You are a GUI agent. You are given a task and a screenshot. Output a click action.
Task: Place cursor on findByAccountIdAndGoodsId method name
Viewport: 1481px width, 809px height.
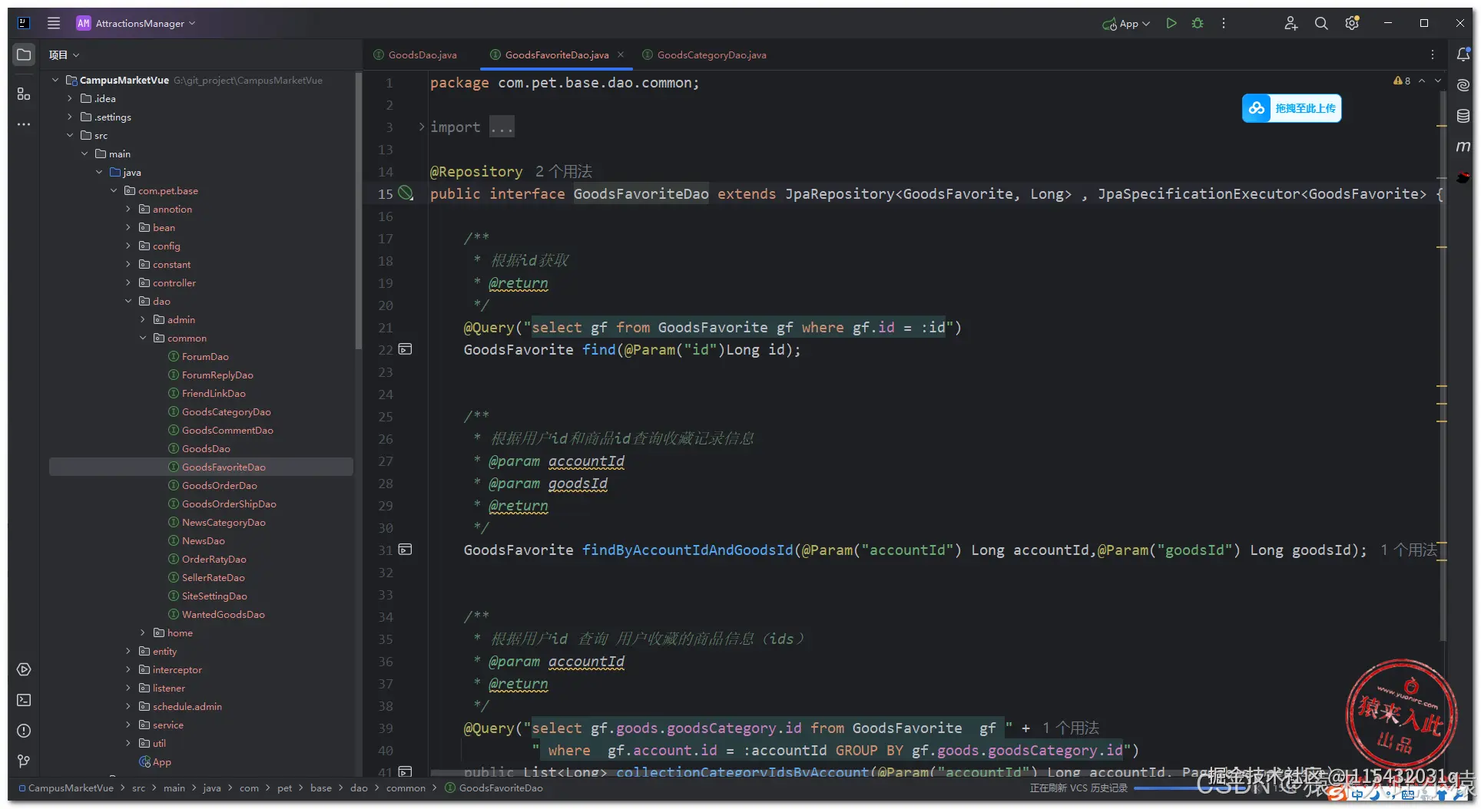[x=687, y=550]
